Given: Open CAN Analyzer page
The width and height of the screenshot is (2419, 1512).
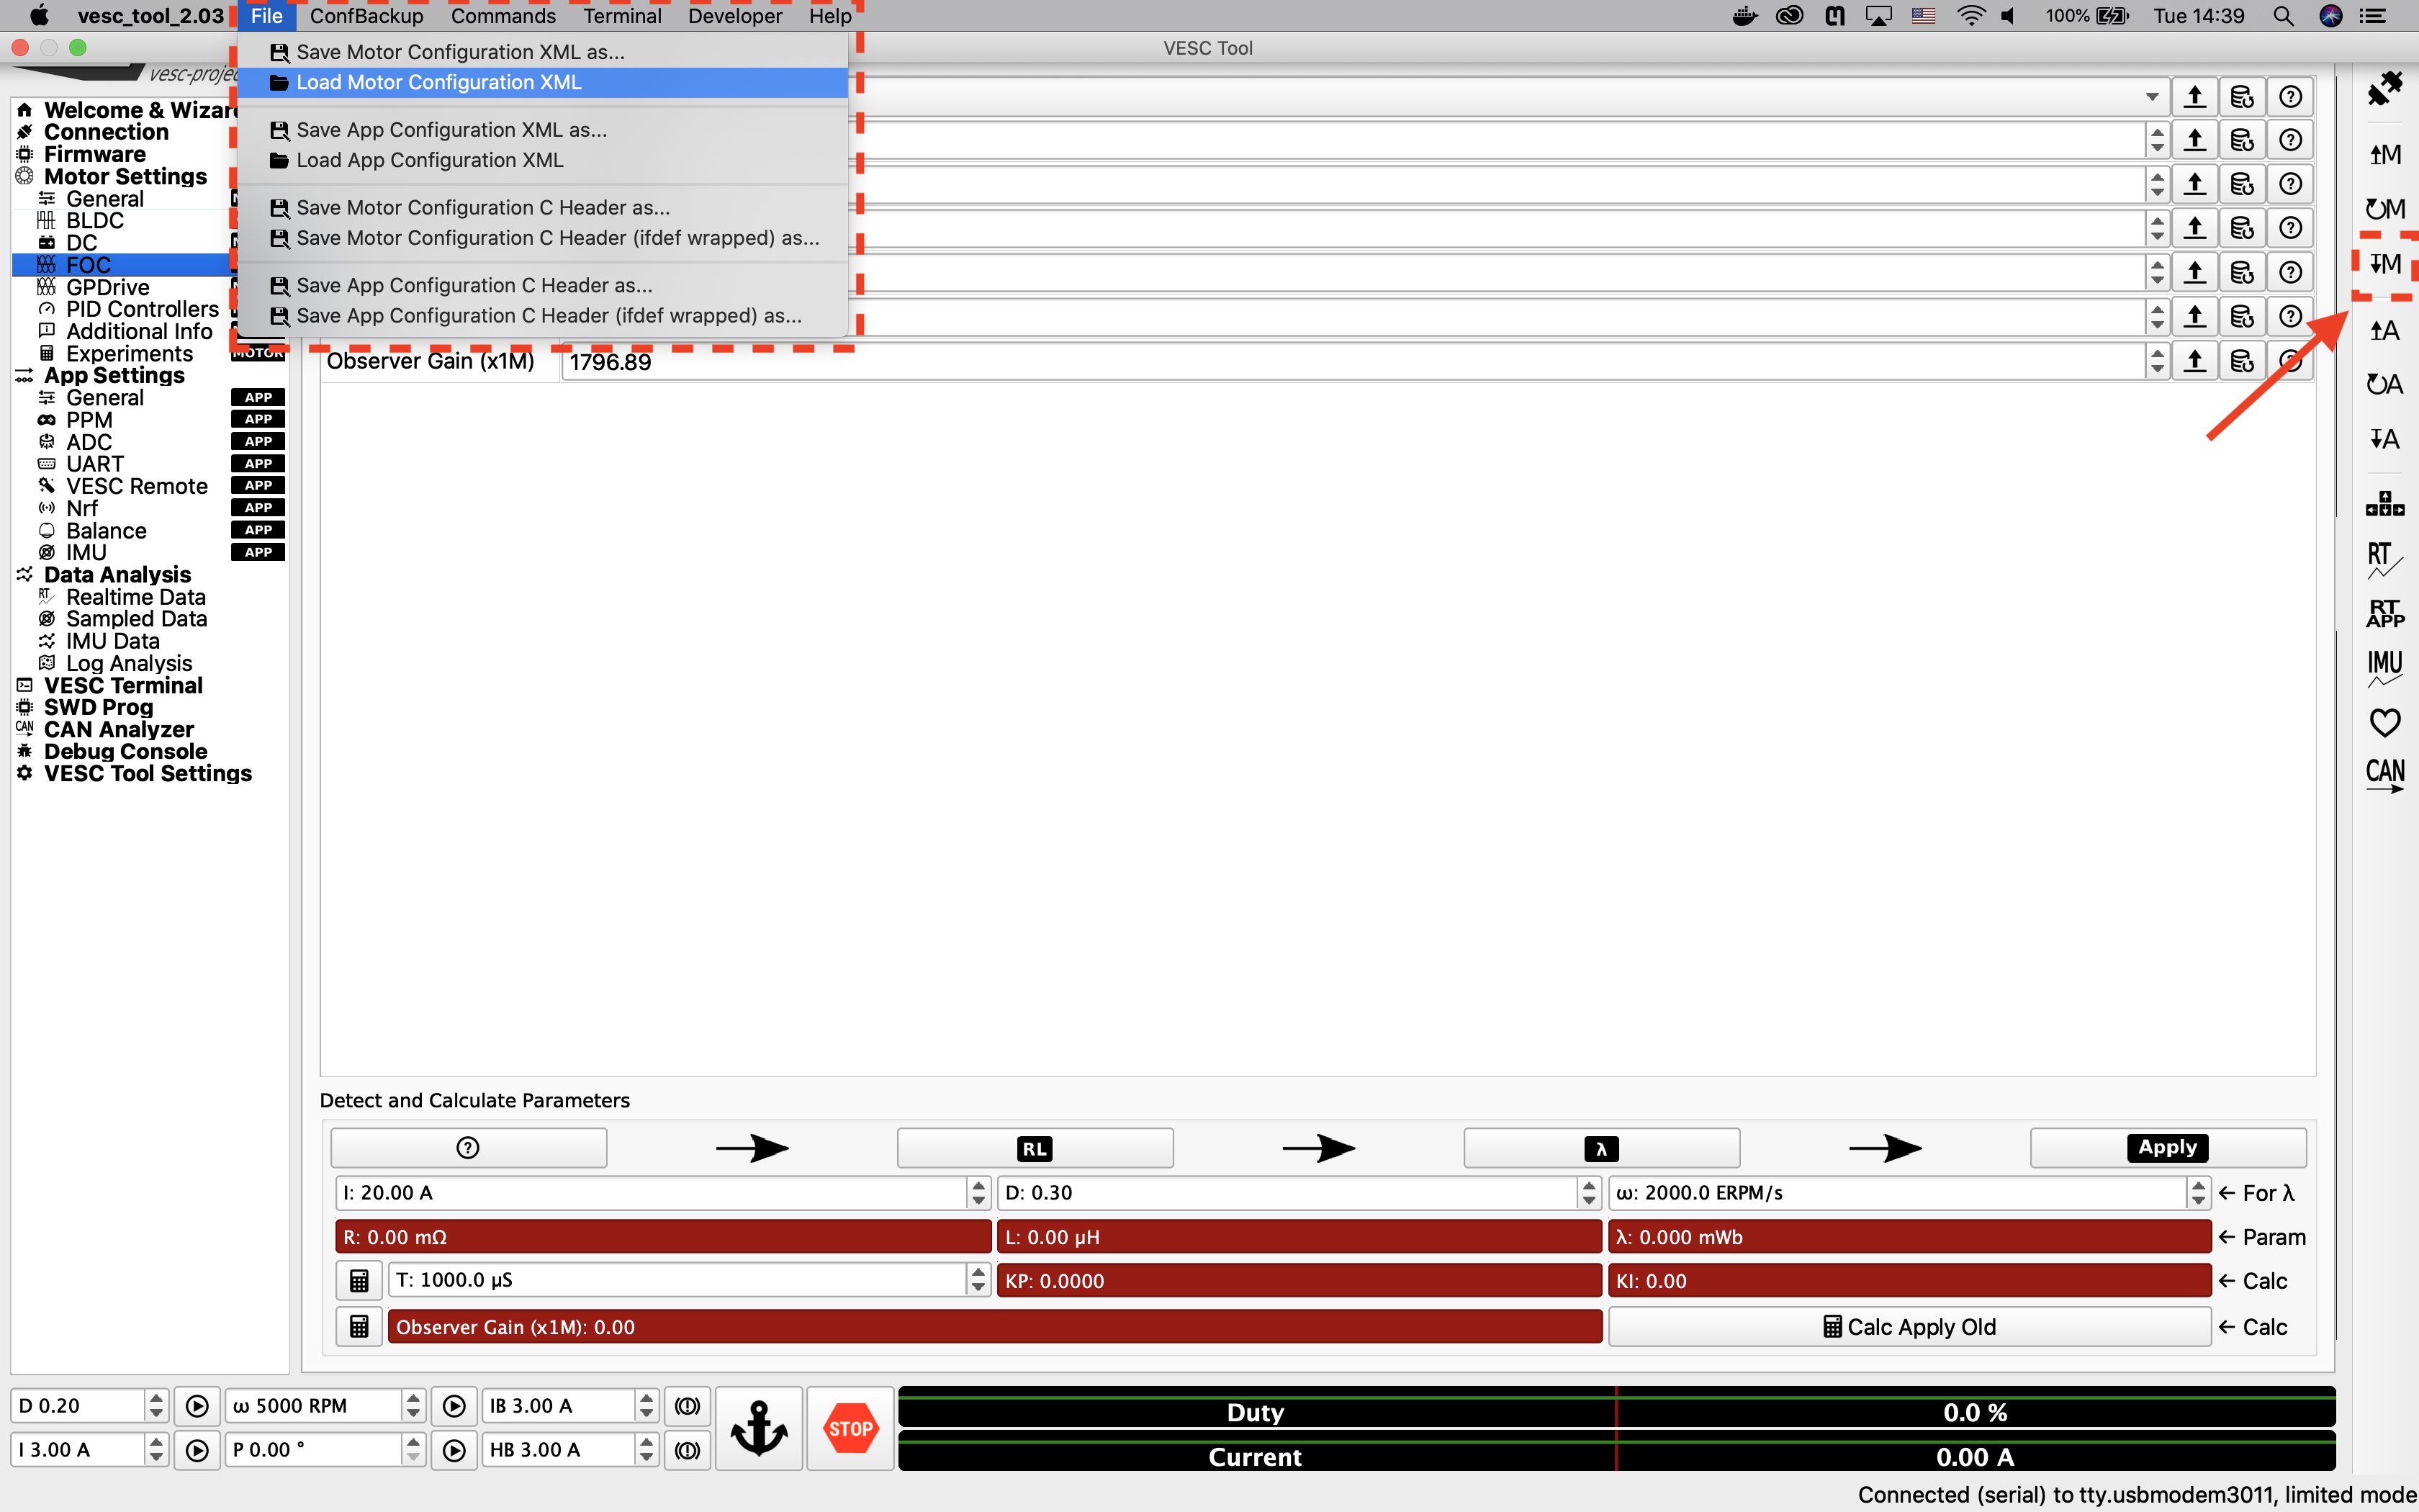Looking at the screenshot, I should [119, 730].
